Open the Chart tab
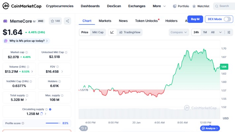The width and height of the screenshot is (235, 132). (87, 21)
